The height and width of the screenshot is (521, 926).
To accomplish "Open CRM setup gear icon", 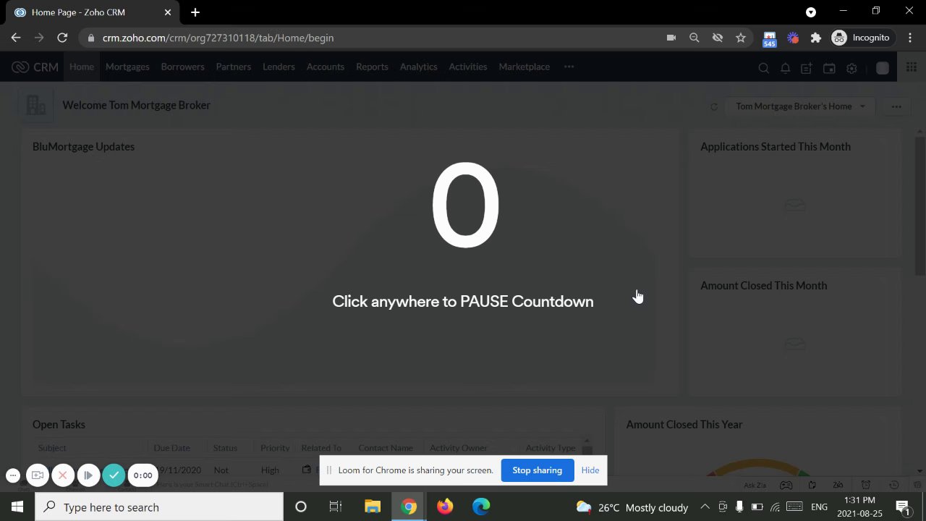I will point(851,68).
